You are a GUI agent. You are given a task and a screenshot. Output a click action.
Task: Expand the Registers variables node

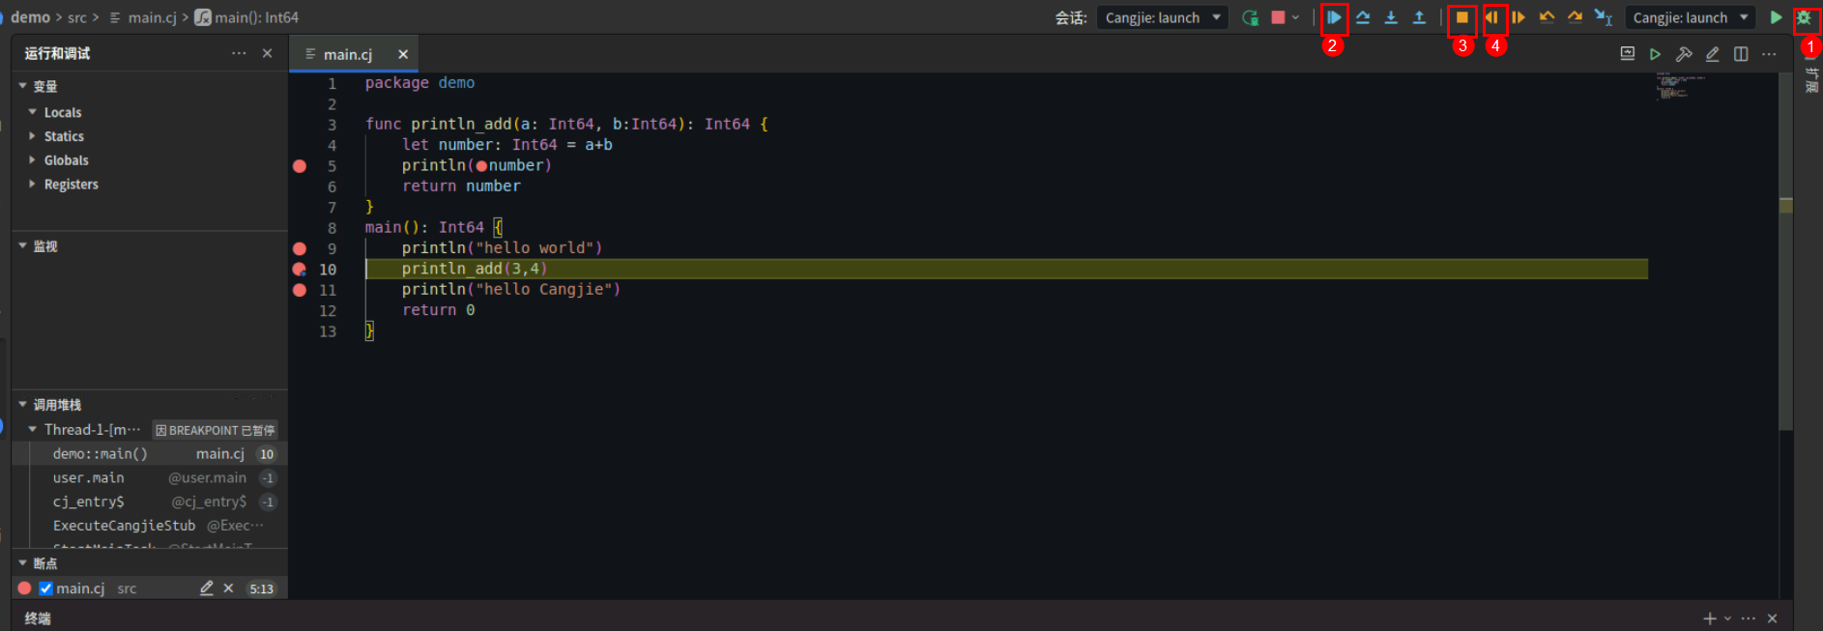tap(71, 184)
